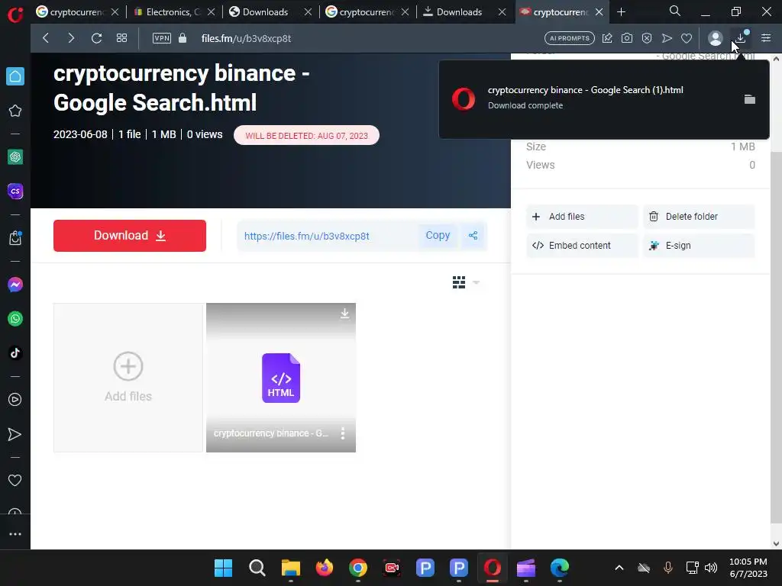This screenshot has height=586, width=782.
Task: Open HTML file three-dot options menu
Action: [343, 433]
